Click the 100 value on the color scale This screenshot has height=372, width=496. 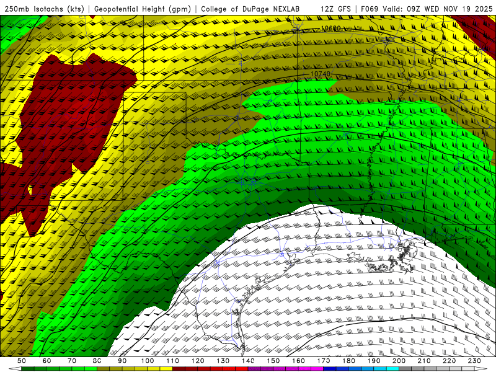coord(148,361)
